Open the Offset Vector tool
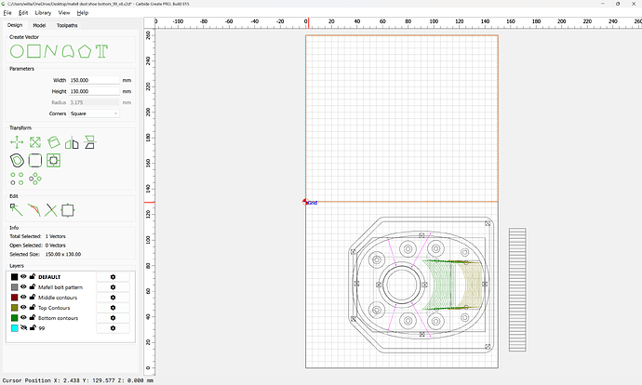This screenshot has width=642, height=385. [x=17, y=160]
